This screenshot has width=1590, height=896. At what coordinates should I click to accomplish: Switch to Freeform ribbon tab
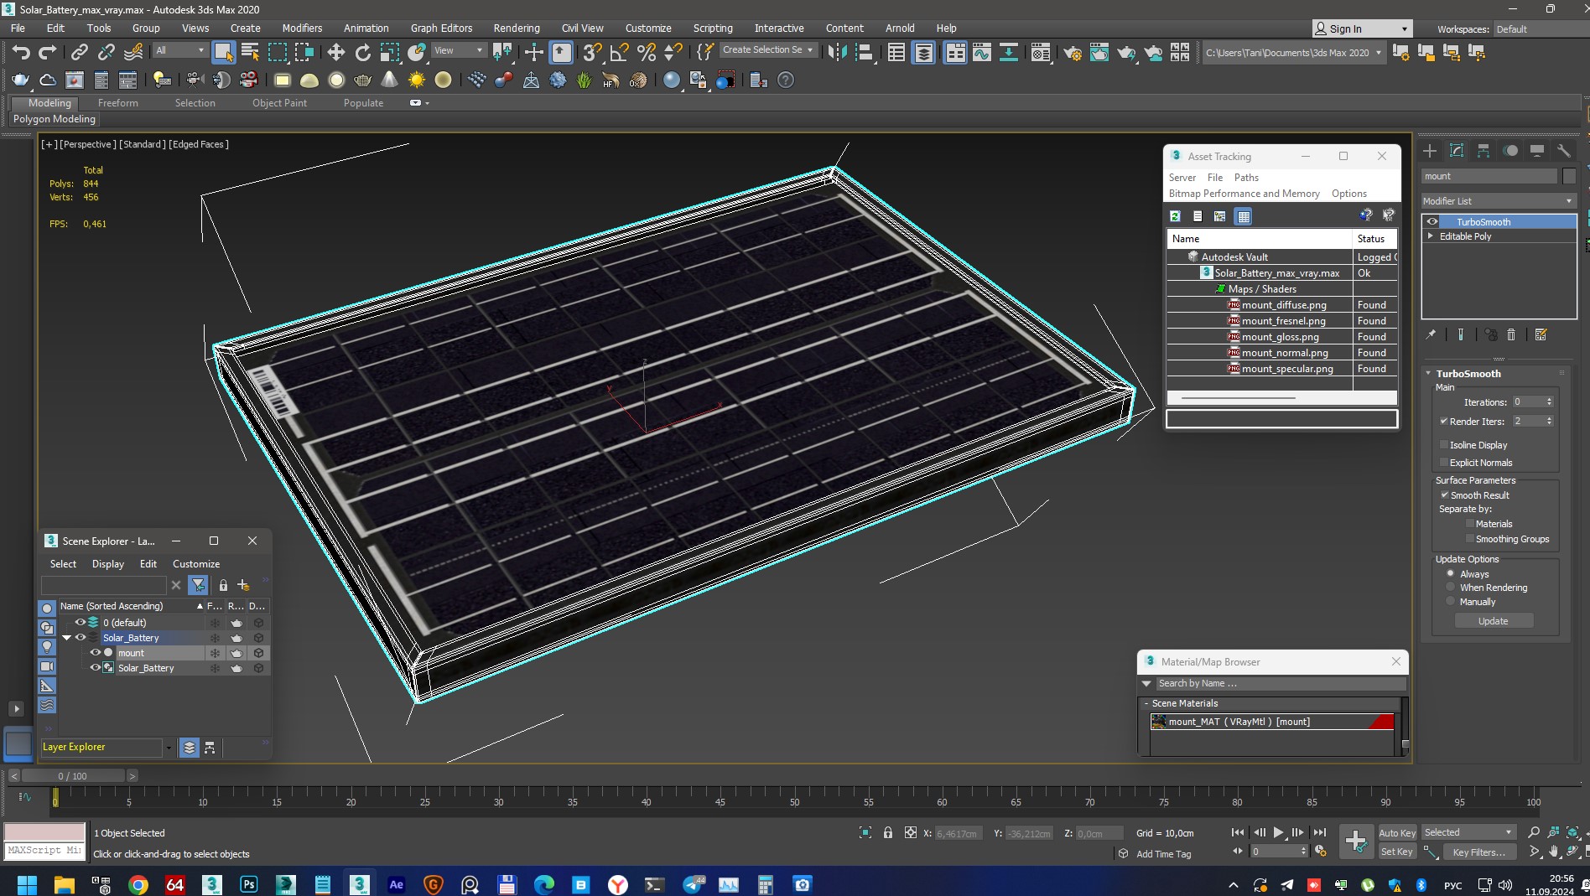coord(117,103)
